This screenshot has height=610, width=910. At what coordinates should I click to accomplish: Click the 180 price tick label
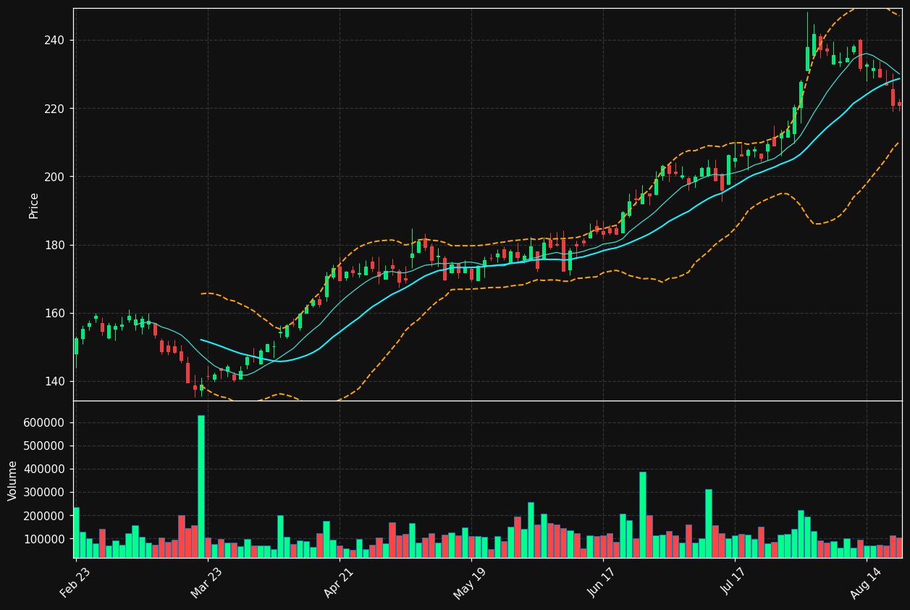click(x=55, y=245)
